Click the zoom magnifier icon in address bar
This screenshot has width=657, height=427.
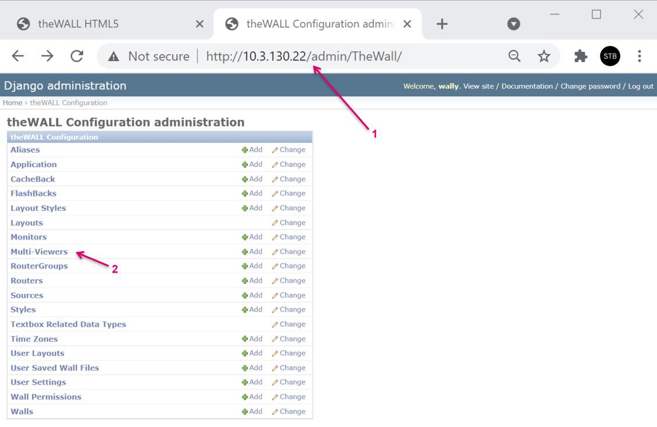pyautogui.click(x=514, y=56)
